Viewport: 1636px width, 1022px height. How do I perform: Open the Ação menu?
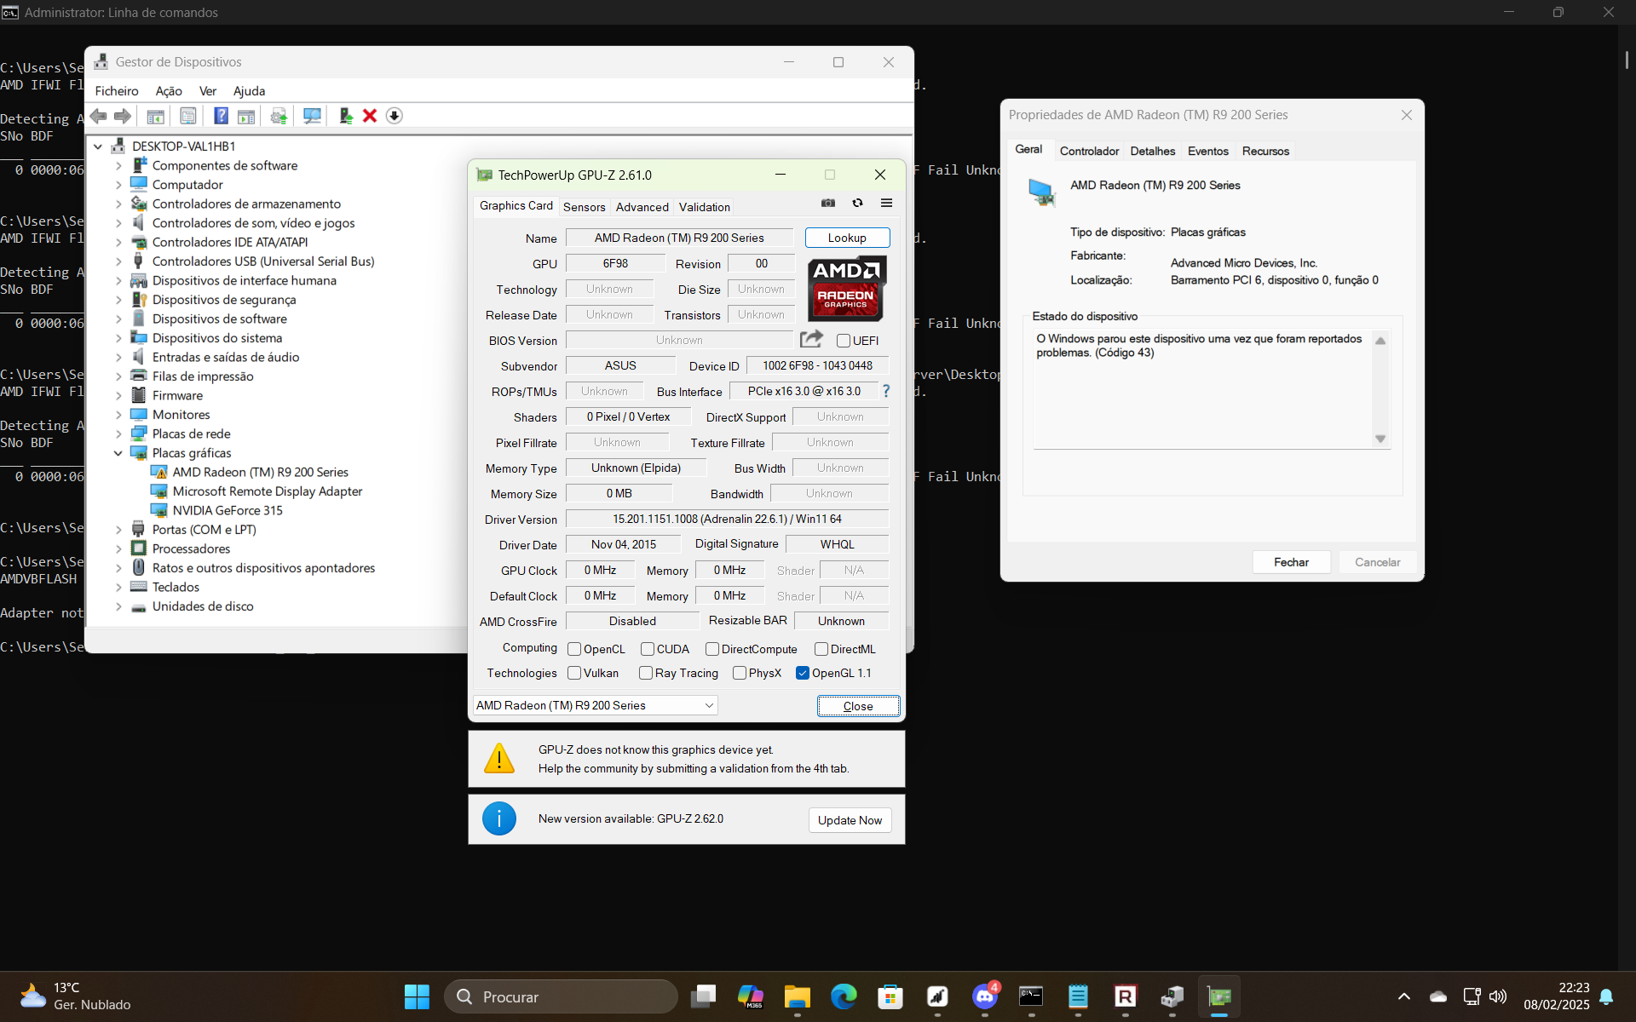(169, 91)
